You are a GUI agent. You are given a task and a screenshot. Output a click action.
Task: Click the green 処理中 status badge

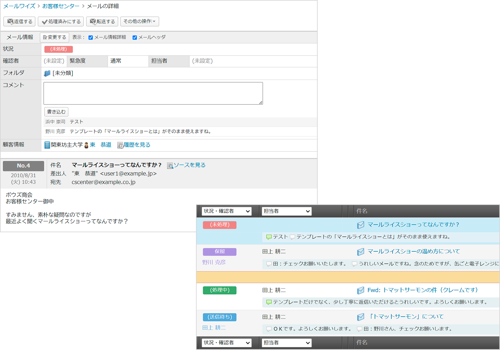tap(220, 290)
